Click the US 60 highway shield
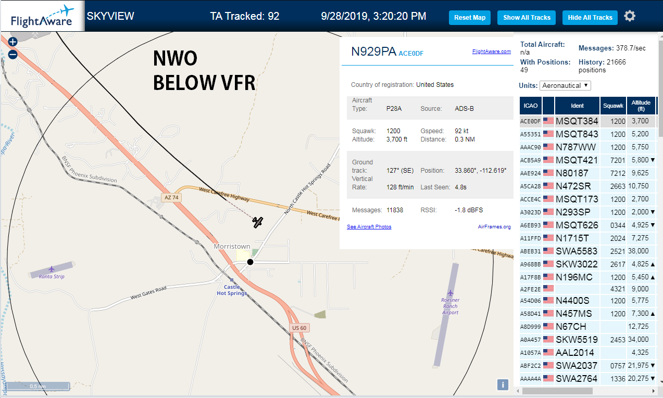 pyautogui.click(x=299, y=328)
